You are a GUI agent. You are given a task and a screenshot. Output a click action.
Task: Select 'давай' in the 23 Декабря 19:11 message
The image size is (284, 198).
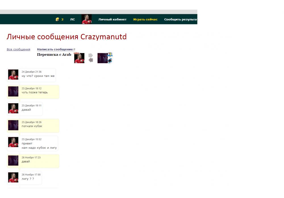point(26,110)
